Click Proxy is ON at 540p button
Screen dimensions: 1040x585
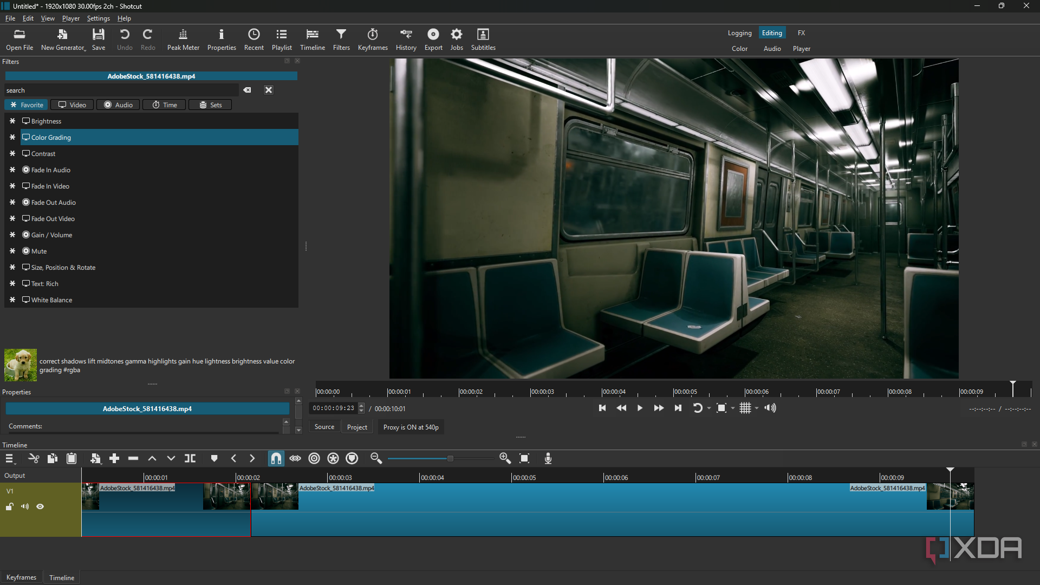(x=411, y=427)
